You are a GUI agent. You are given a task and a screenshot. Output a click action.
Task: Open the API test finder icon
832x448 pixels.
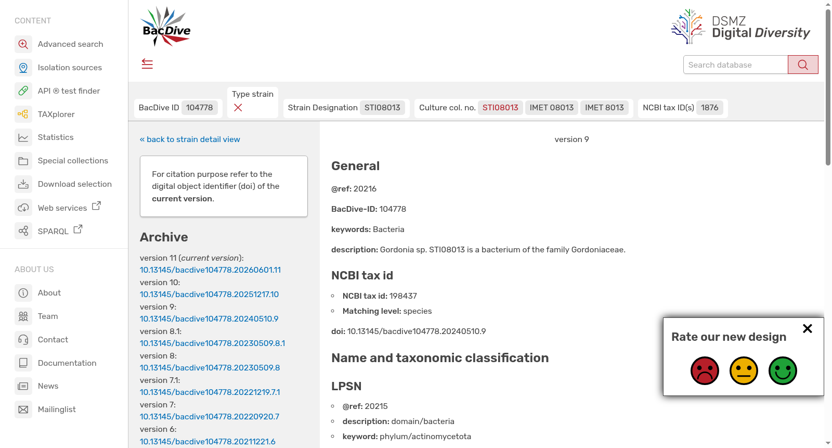click(x=23, y=91)
